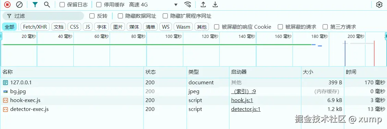387x129 pixels.
Task: Filter by 清单 type
Action: pyautogui.click(x=150, y=27)
